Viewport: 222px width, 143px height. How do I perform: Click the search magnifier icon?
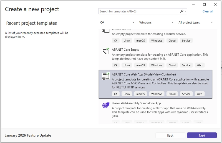pos(182,11)
